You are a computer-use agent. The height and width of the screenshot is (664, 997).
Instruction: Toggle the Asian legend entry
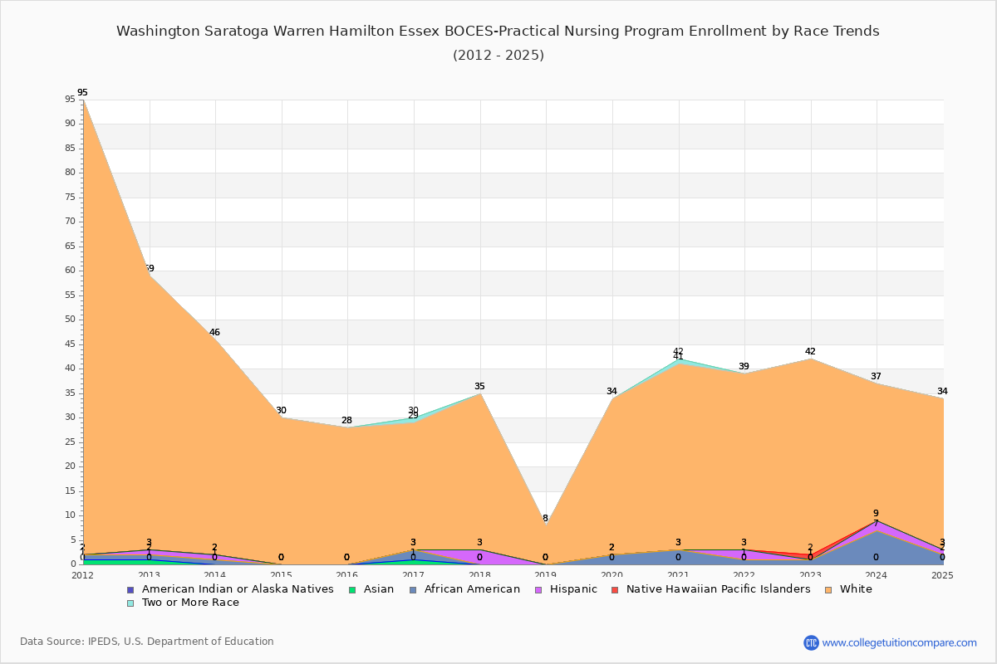pyautogui.click(x=371, y=589)
